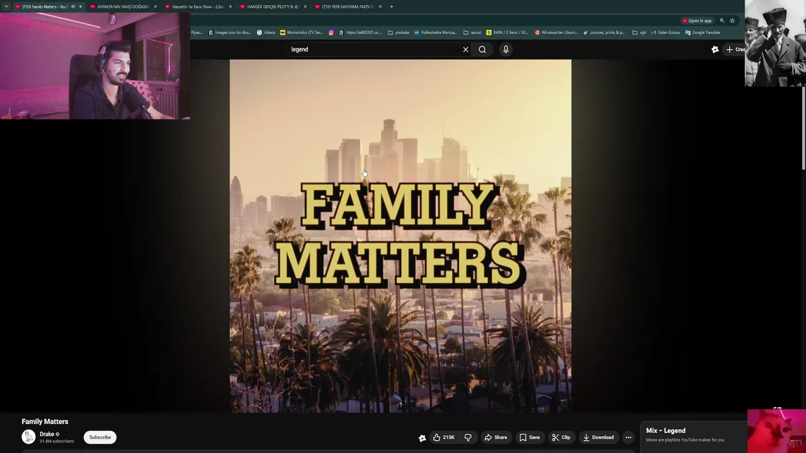Expand the youtube bookmarks folder

(x=399, y=33)
